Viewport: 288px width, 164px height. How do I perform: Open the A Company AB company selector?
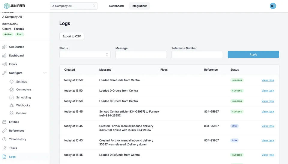(x=73, y=6)
